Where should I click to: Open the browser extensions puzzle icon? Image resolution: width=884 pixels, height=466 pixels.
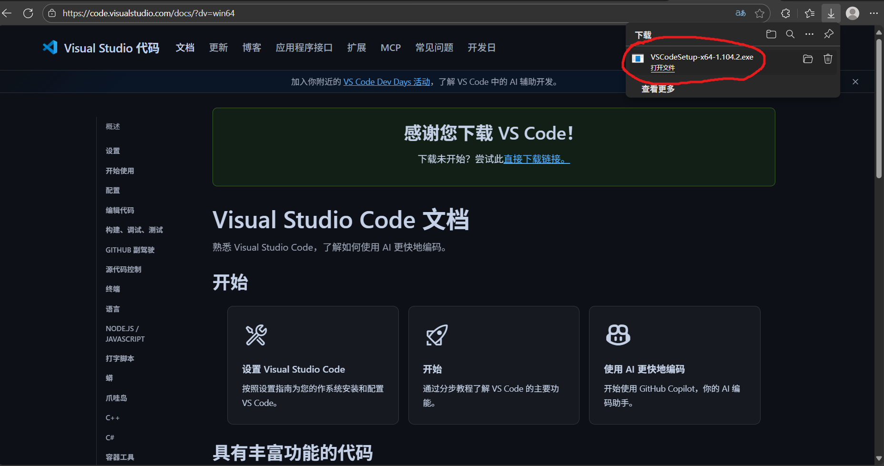tap(786, 13)
